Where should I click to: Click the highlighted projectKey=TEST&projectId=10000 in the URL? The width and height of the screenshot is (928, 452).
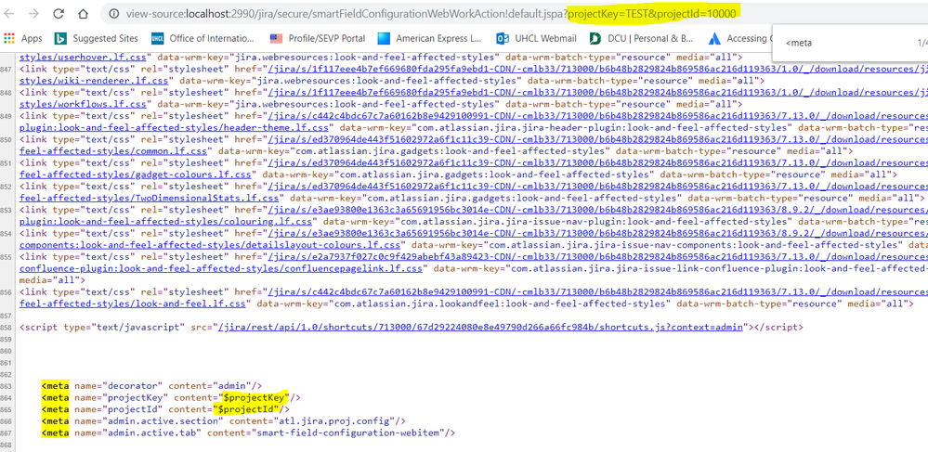coord(651,14)
